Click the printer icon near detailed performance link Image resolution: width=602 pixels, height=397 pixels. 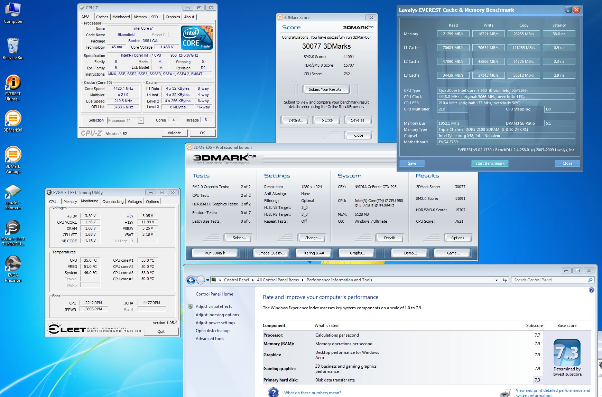(x=506, y=393)
